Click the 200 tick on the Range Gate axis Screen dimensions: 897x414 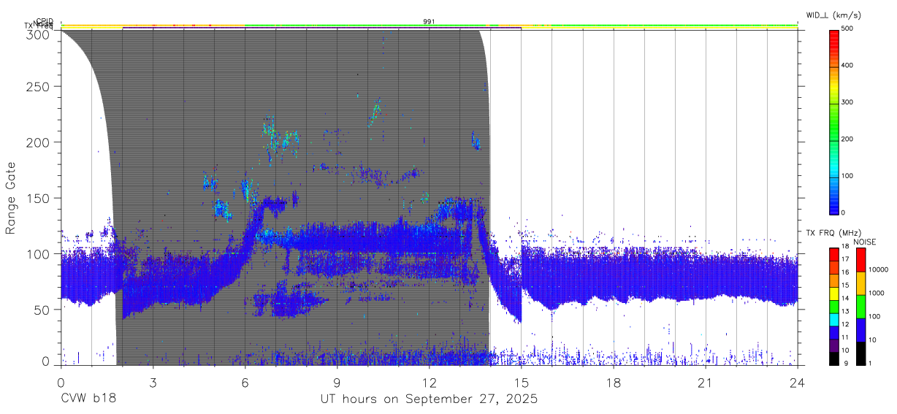(x=39, y=142)
